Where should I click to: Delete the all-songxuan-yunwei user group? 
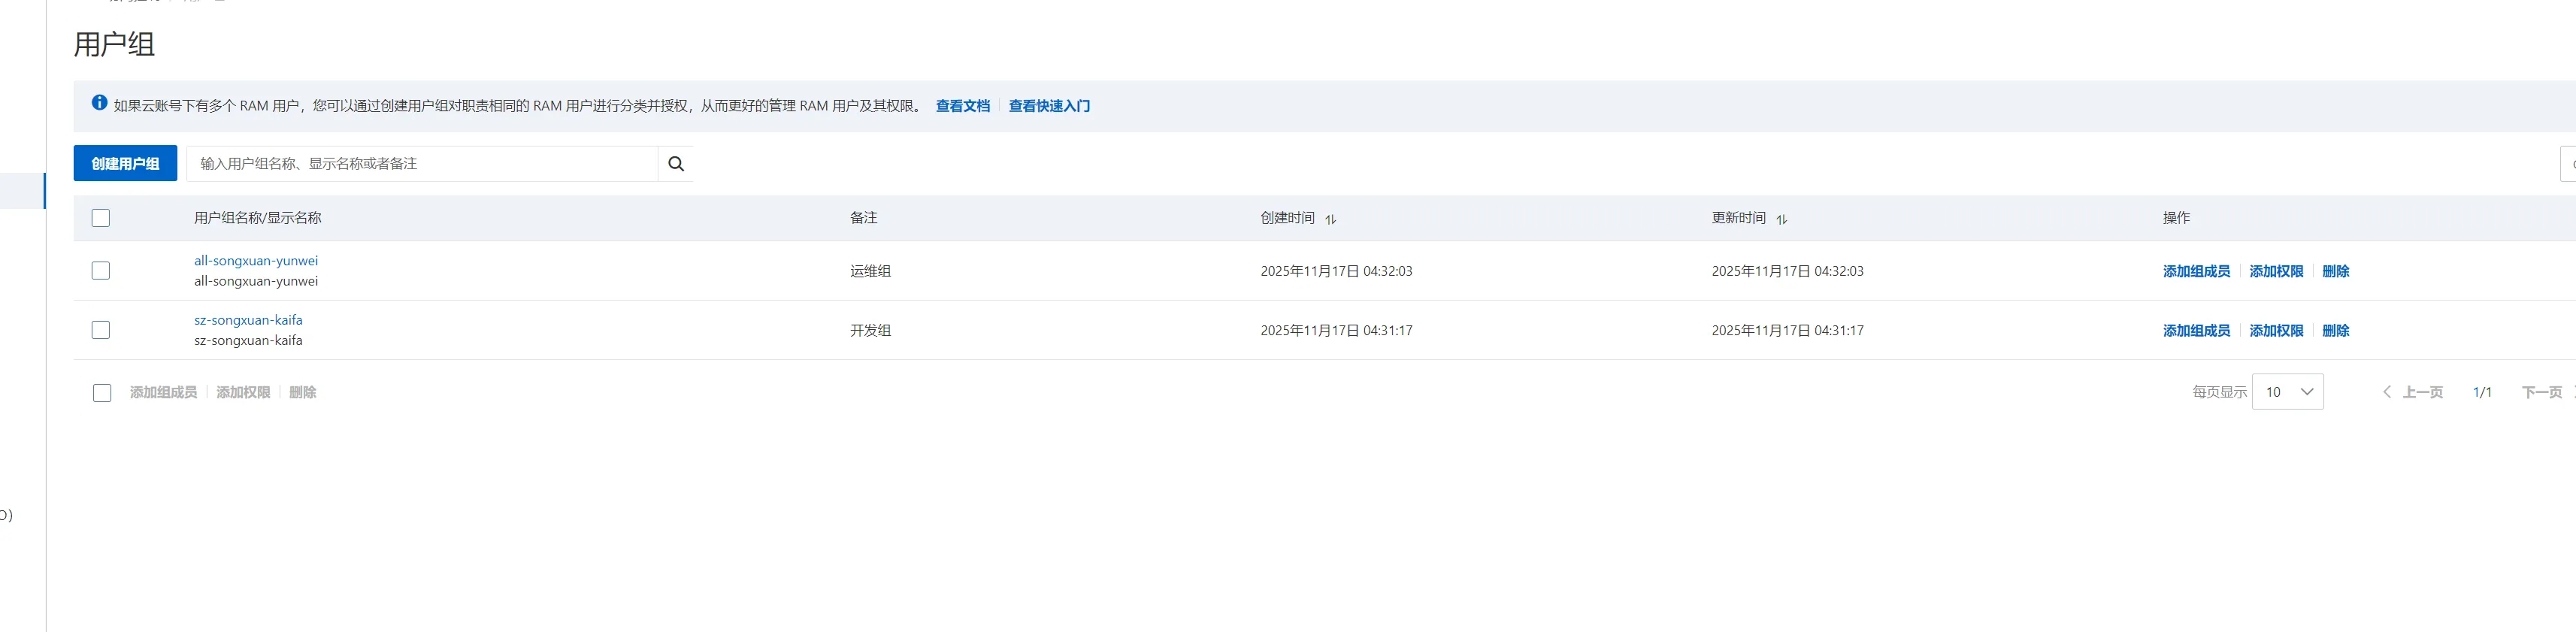point(2335,271)
